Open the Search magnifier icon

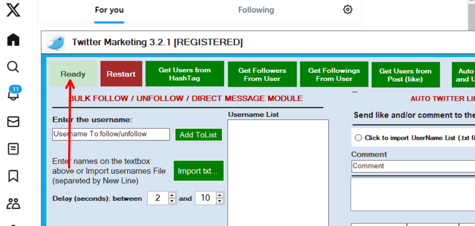pos(13,67)
